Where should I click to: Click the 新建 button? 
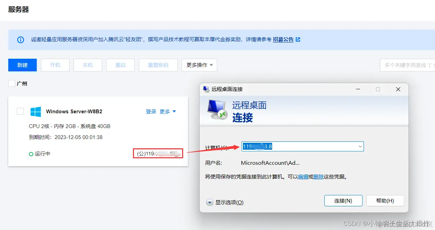[22, 65]
